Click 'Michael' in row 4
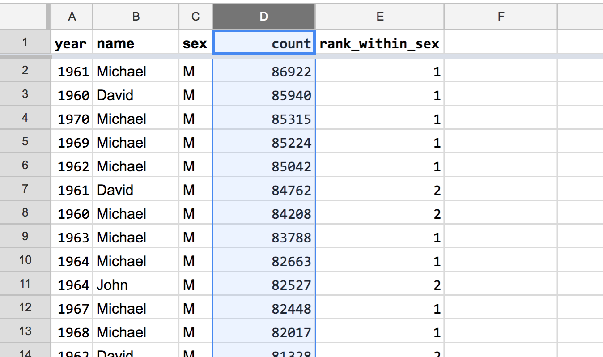The width and height of the screenshot is (603, 357). (136, 119)
